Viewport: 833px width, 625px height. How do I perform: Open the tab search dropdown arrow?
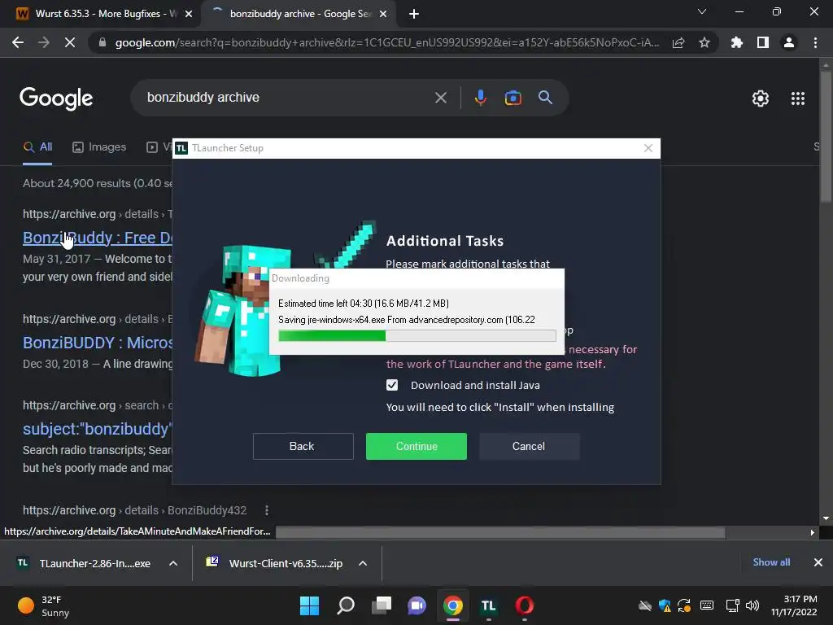pos(702,11)
